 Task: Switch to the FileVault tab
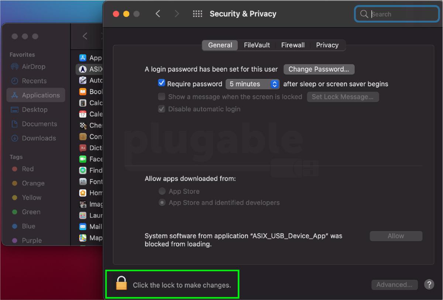pos(257,45)
